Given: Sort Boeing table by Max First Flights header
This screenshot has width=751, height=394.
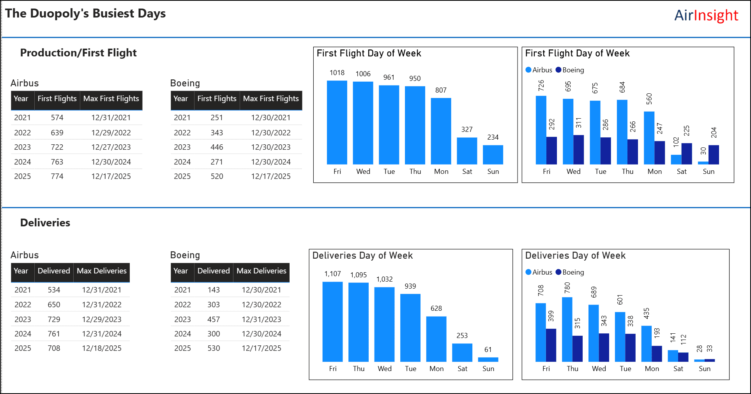Looking at the screenshot, I should (270, 99).
